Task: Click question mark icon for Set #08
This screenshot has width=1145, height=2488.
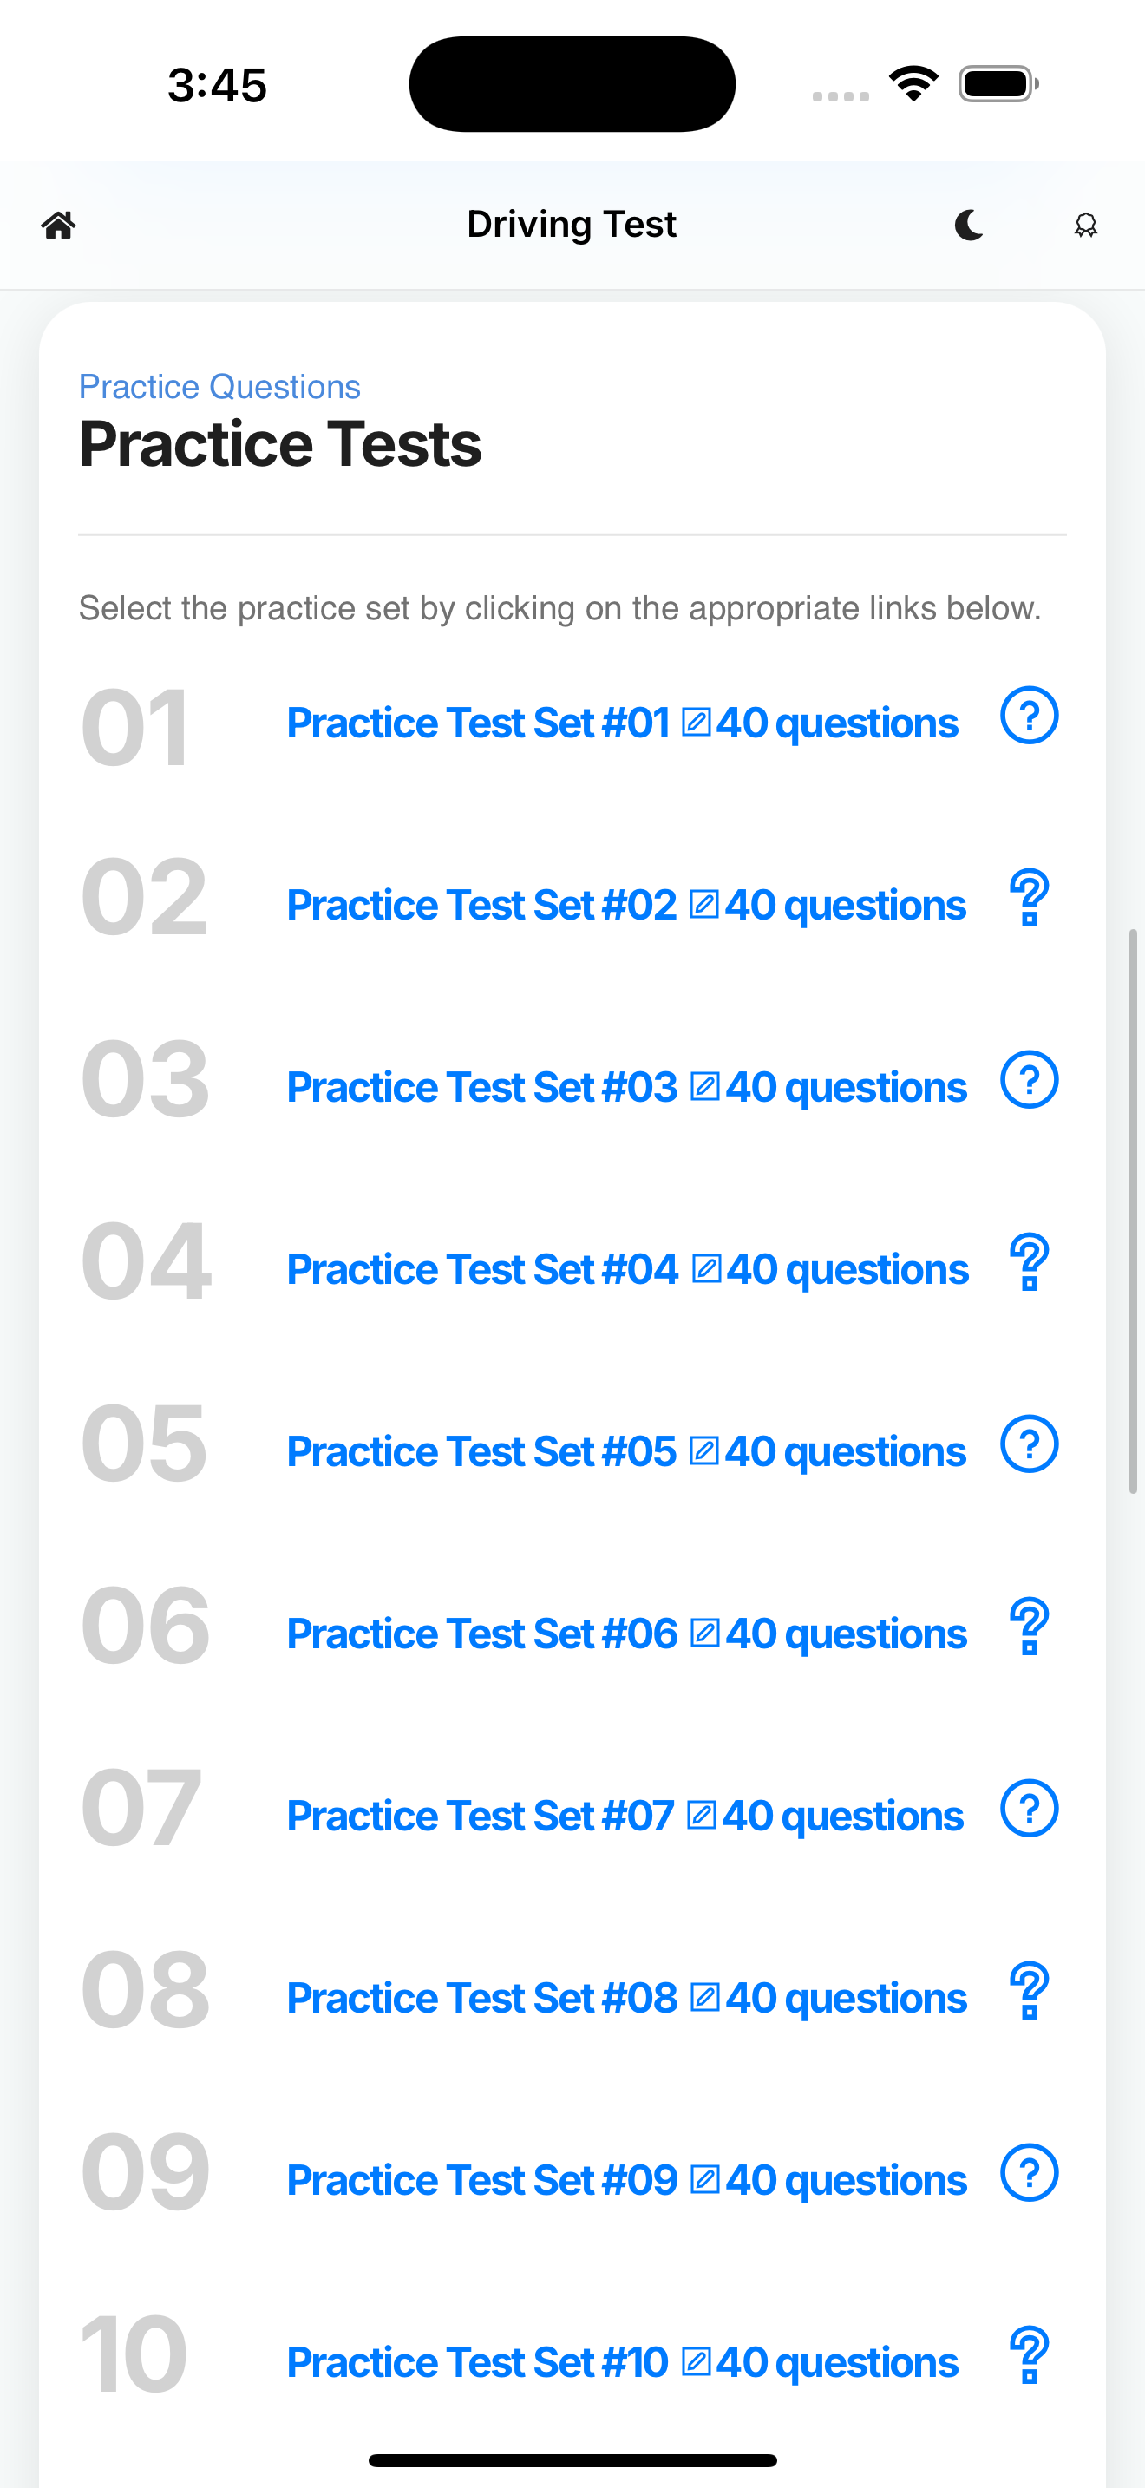Action: 1029,1992
